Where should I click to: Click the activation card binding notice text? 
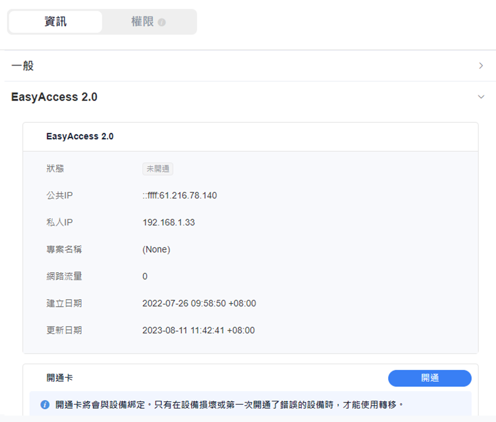230,405
